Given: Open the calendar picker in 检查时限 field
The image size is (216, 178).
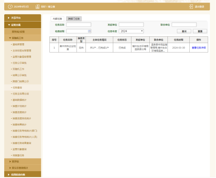Looking at the screenshot, I should (x=89, y=31).
